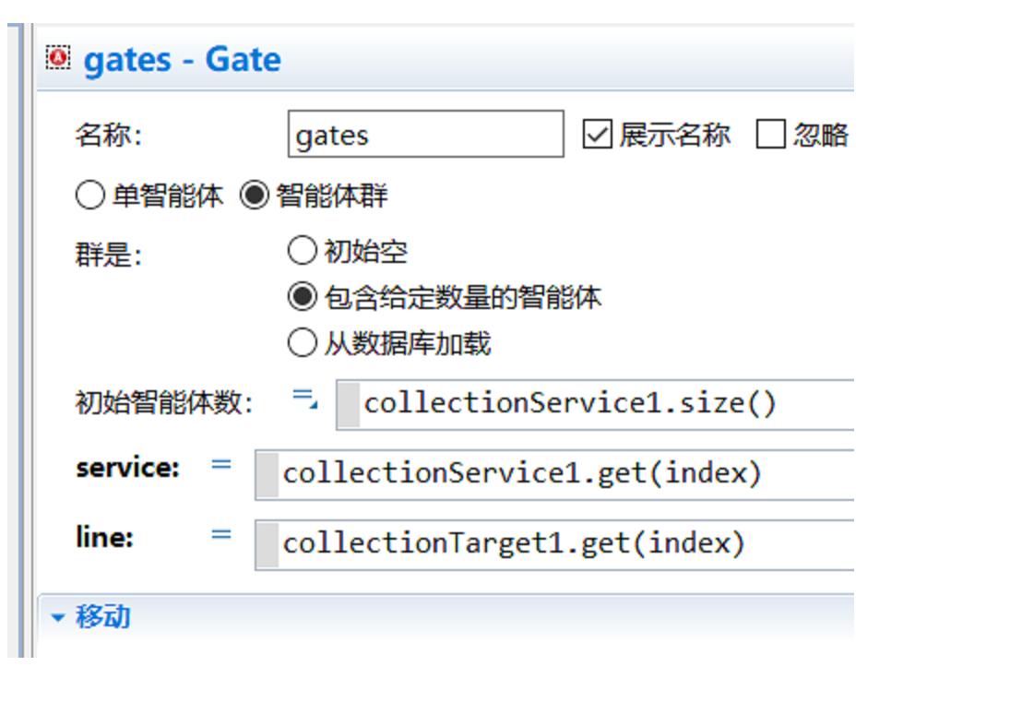Enable the 忽略 checkbox
The height and width of the screenshot is (714, 1022).
click(770, 135)
